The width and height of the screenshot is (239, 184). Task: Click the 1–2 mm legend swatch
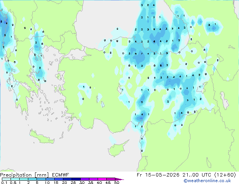tap(24, 179)
